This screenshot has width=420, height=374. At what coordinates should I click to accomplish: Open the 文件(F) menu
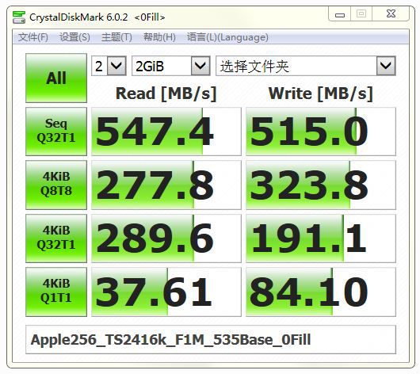pos(33,37)
